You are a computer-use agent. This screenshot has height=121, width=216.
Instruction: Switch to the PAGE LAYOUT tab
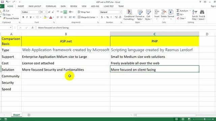click(35, 6)
